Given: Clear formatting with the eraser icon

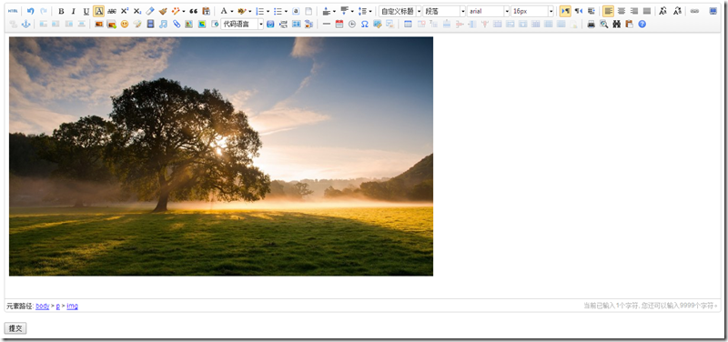Looking at the screenshot, I should click(x=149, y=11).
